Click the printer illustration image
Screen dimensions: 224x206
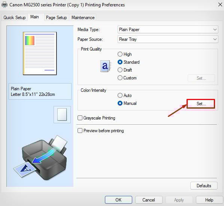tap(40, 158)
